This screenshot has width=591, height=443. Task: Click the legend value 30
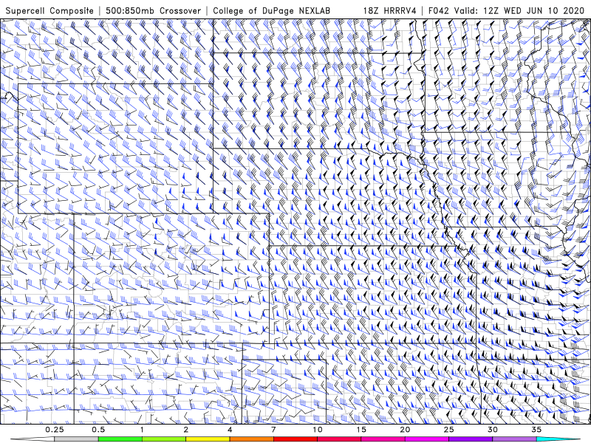click(492, 430)
